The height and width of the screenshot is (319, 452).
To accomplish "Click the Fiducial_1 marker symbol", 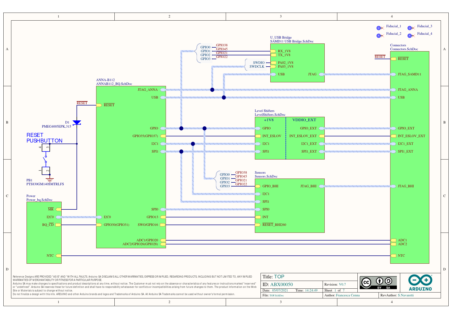I will coord(379,28).
